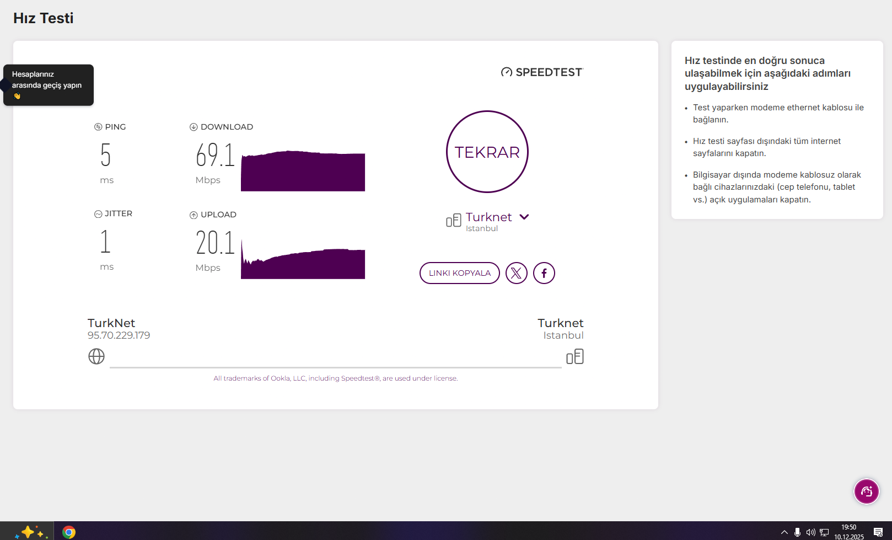Click the upload value 20.1
The width and height of the screenshot is (892, 540).
point(215,243)
